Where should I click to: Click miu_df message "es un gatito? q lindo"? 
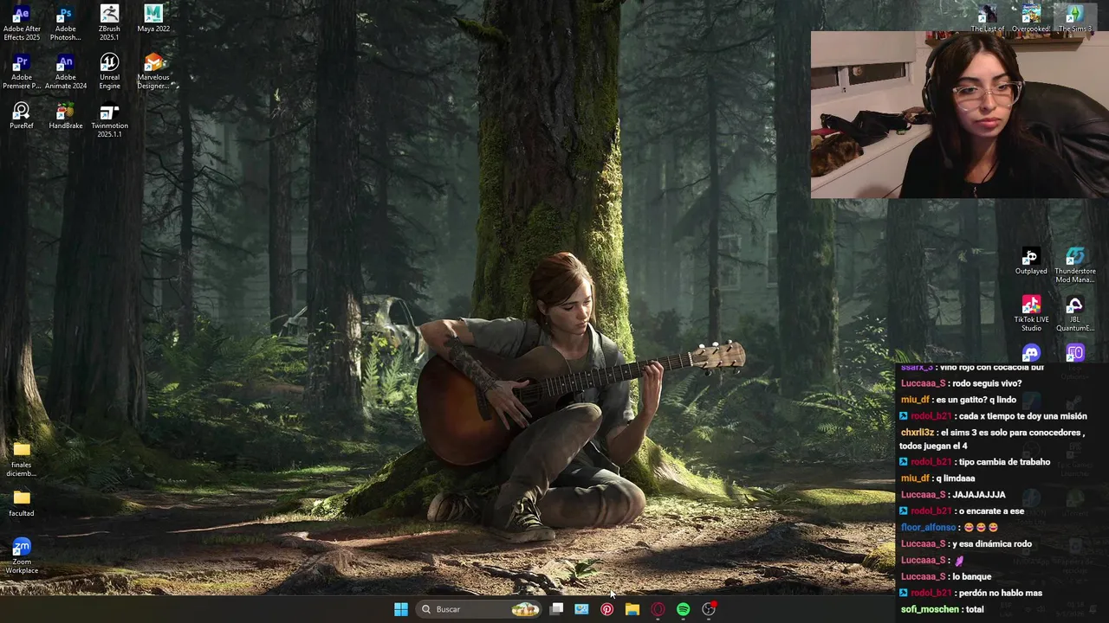[977, 400]
